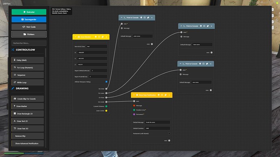The image size is (280, 157).
Task: Click the purple Permanent input pin
Action: click(x=134, y=114)
